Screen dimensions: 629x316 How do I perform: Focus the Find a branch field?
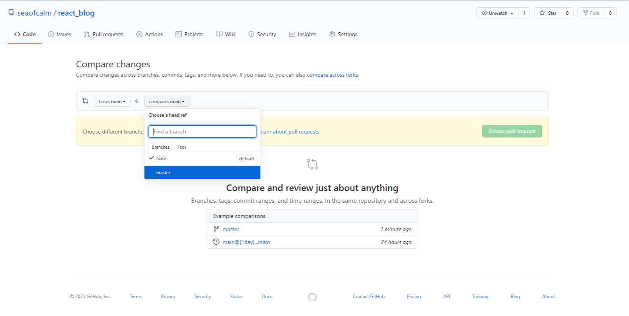(x=202, y=132)
